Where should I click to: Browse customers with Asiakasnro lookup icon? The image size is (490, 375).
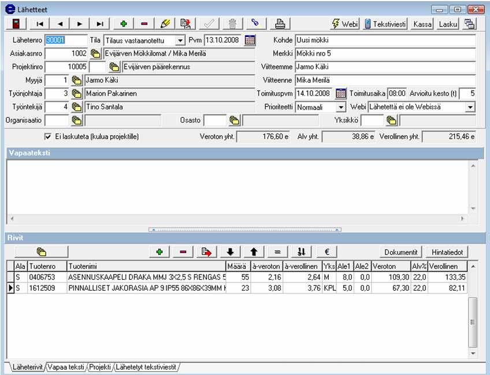95,53
